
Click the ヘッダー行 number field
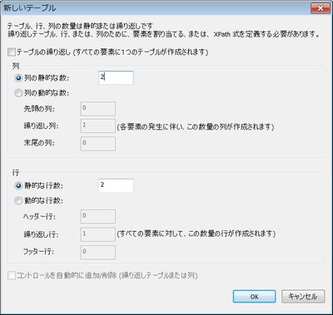(98, 217)
